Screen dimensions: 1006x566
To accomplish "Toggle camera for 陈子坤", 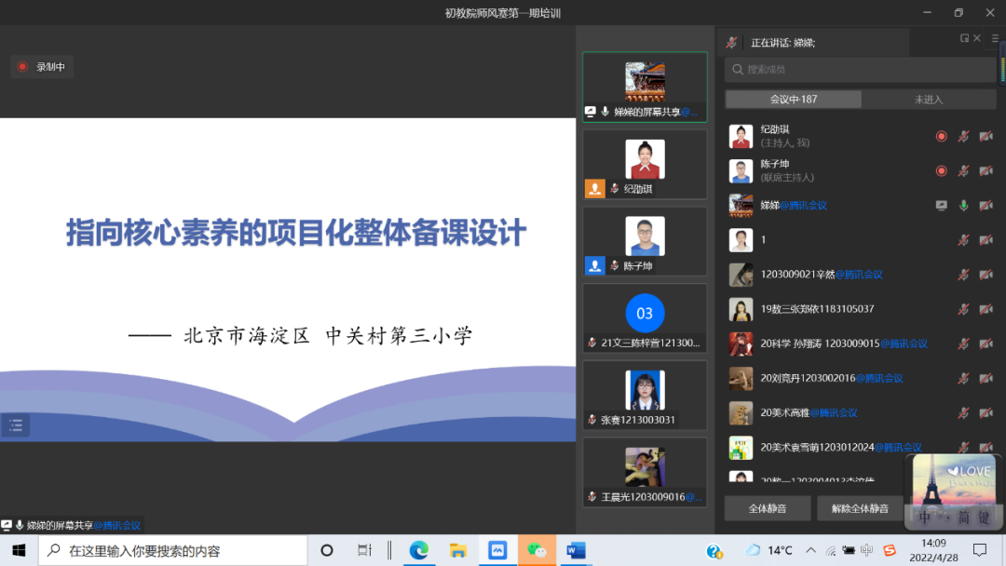I will click(986, 170).
